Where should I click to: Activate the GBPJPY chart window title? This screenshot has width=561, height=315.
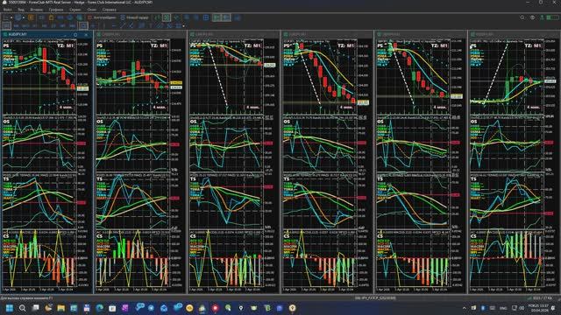[x=392, y=35]
